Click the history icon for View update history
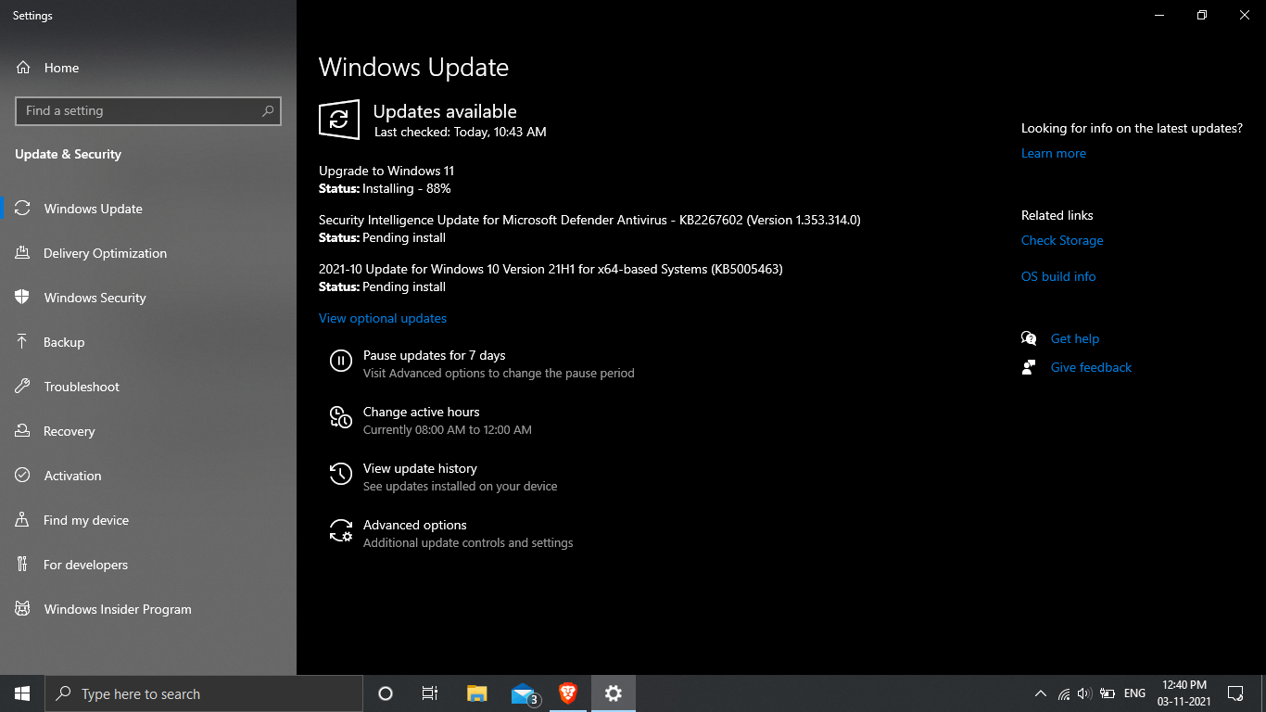Screen dimensions: 1266x712 pyautogui.click(x=341, y=475)
